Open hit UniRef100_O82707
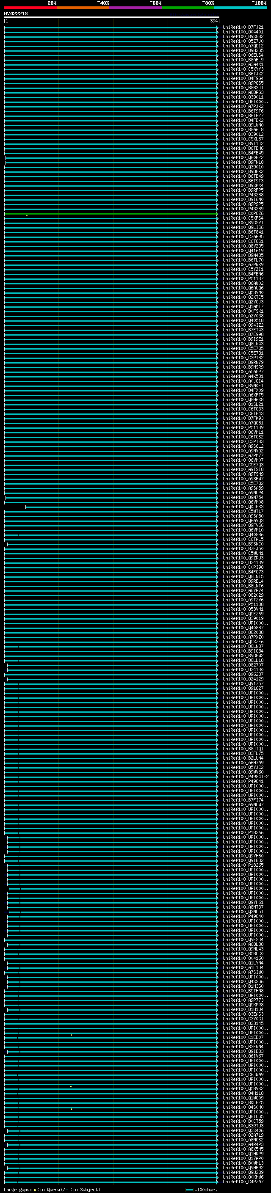271x1193 pixels. [243, 665]
